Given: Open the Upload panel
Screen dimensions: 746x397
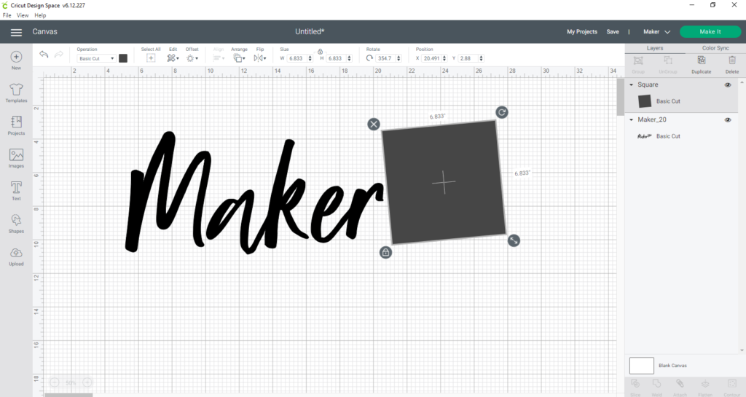Looking at the screenshot, I should 16,256.
